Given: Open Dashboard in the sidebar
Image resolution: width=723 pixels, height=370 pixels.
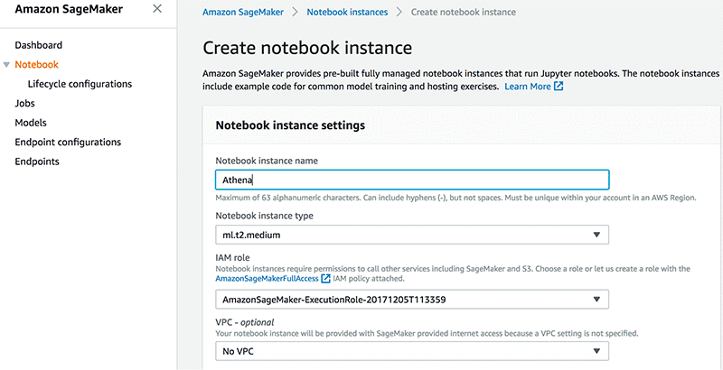Looking at the screenshot, I should [39, 45].
